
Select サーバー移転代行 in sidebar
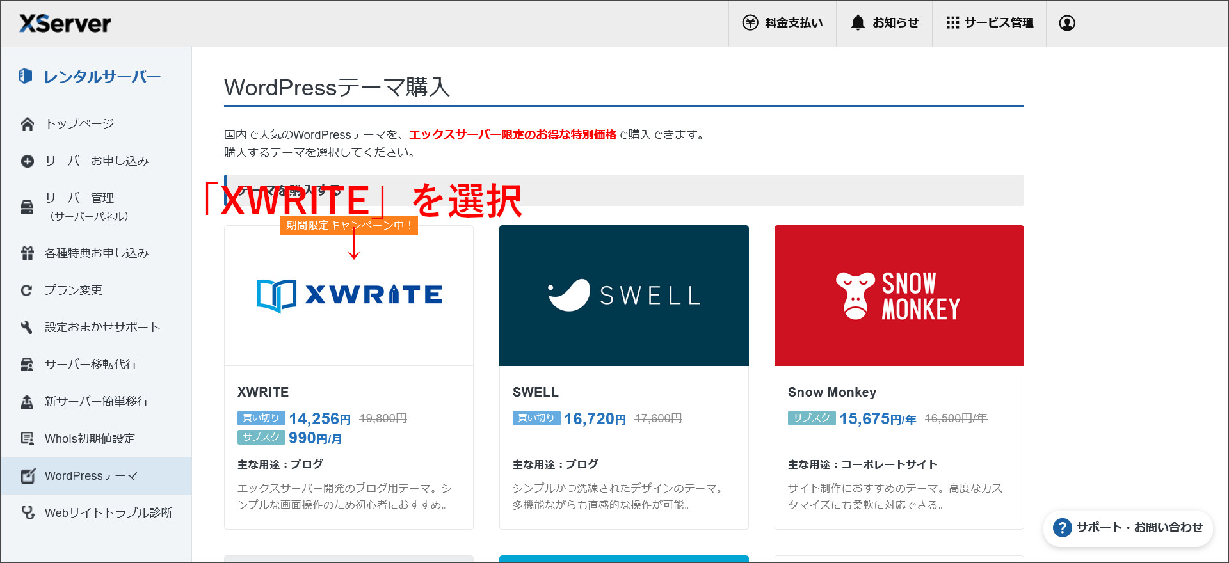coord(96,365)
